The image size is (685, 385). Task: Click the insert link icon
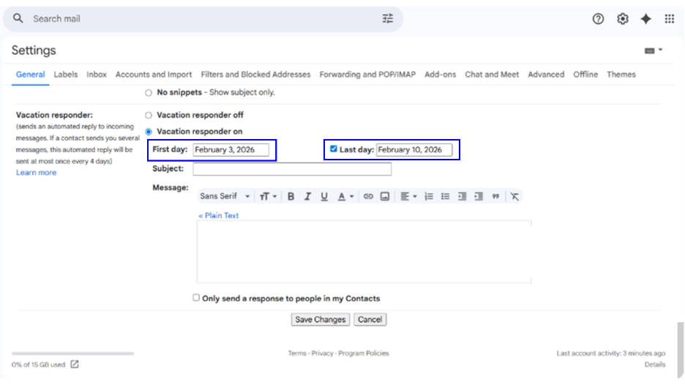click(368, 196)
